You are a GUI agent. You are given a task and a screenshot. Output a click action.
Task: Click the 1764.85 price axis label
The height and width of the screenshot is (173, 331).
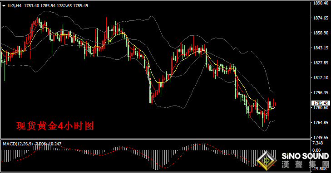click(x=321, y=122)
